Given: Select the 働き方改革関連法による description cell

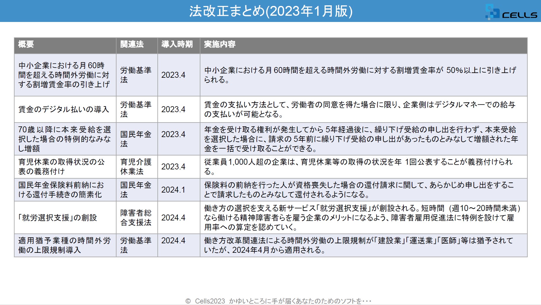Looking at the screenshot, I should point(364,245).
